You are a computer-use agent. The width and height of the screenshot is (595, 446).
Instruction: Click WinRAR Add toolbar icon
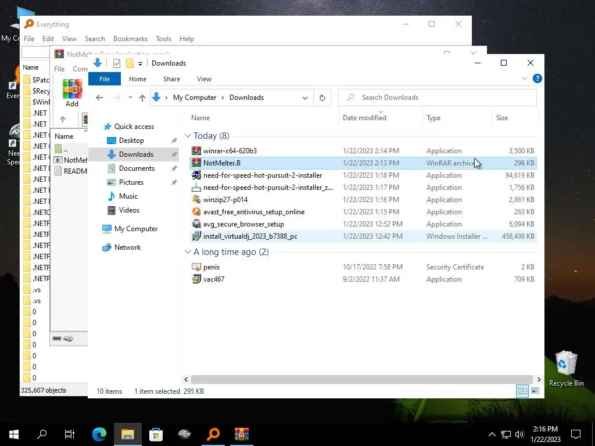(72, 93)
